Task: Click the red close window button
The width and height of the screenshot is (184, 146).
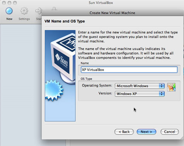Action: (x=4, y=3)
